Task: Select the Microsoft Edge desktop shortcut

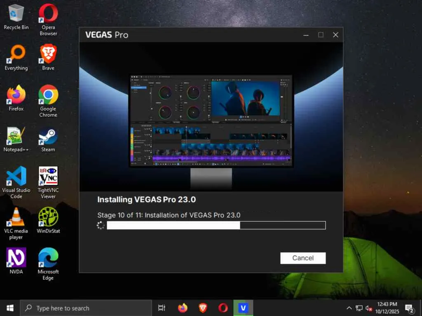Action: (48, 265)
